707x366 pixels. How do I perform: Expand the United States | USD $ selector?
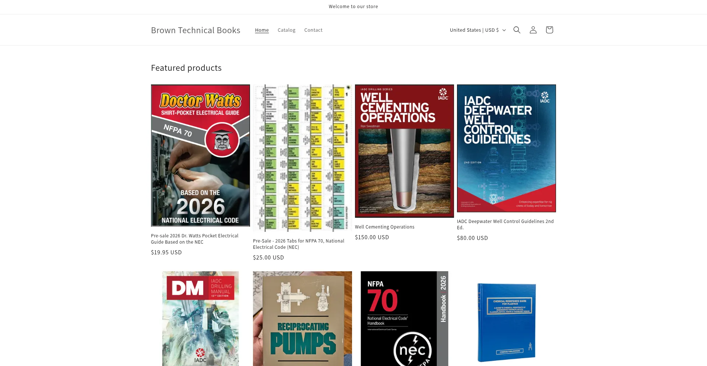point(478,30)
